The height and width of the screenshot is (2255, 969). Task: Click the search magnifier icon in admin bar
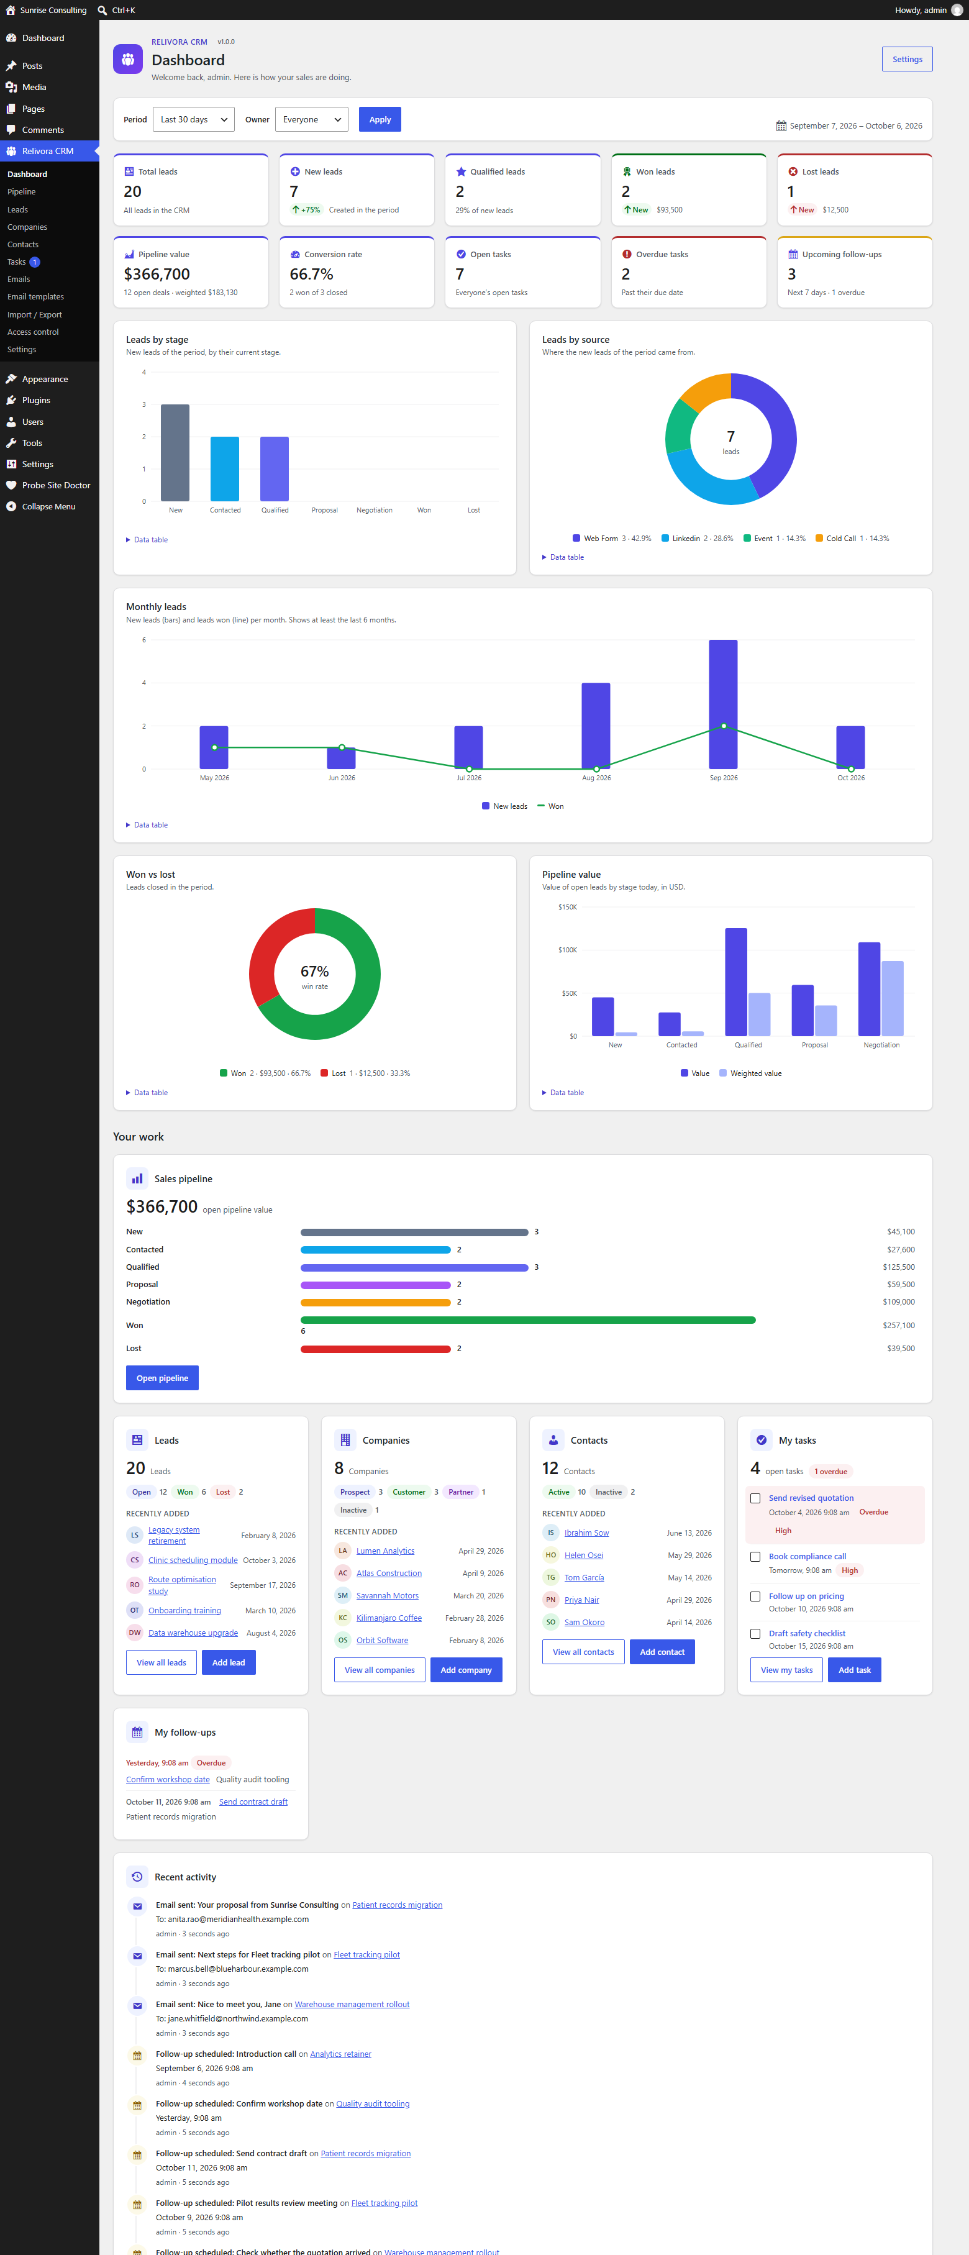click(102, 11)
